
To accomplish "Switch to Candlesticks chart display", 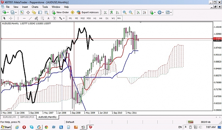I will (x=112, y=12).
